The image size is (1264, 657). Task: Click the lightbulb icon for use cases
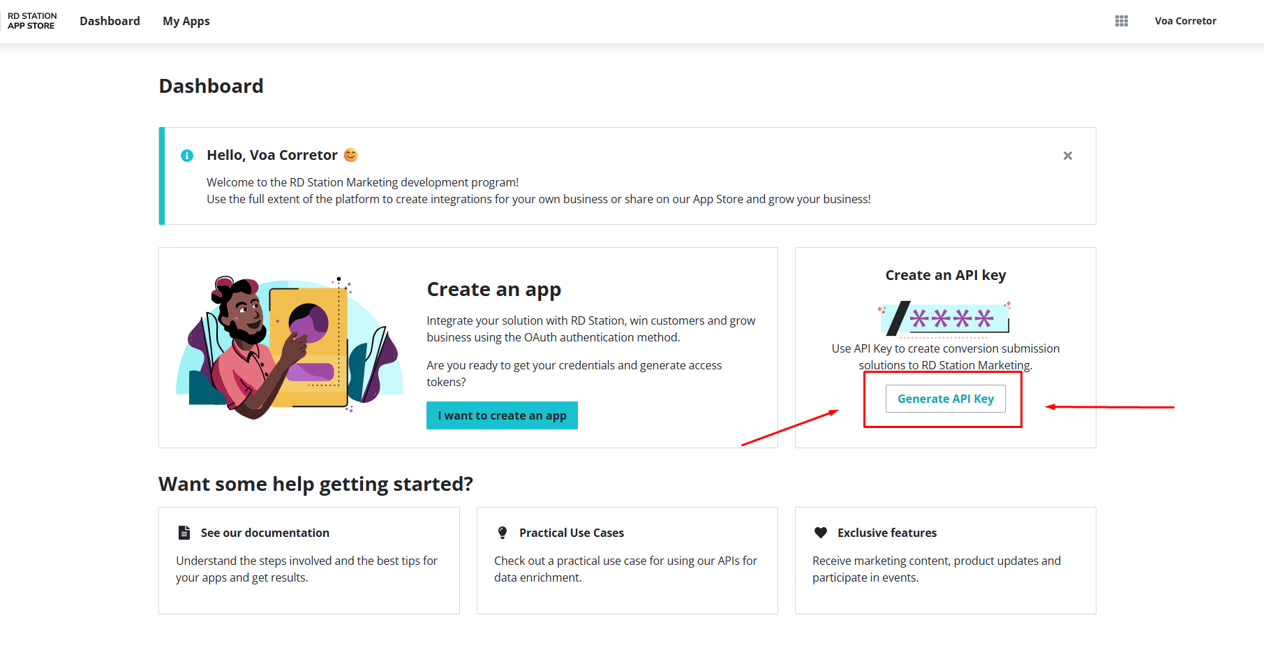[503, 533]
